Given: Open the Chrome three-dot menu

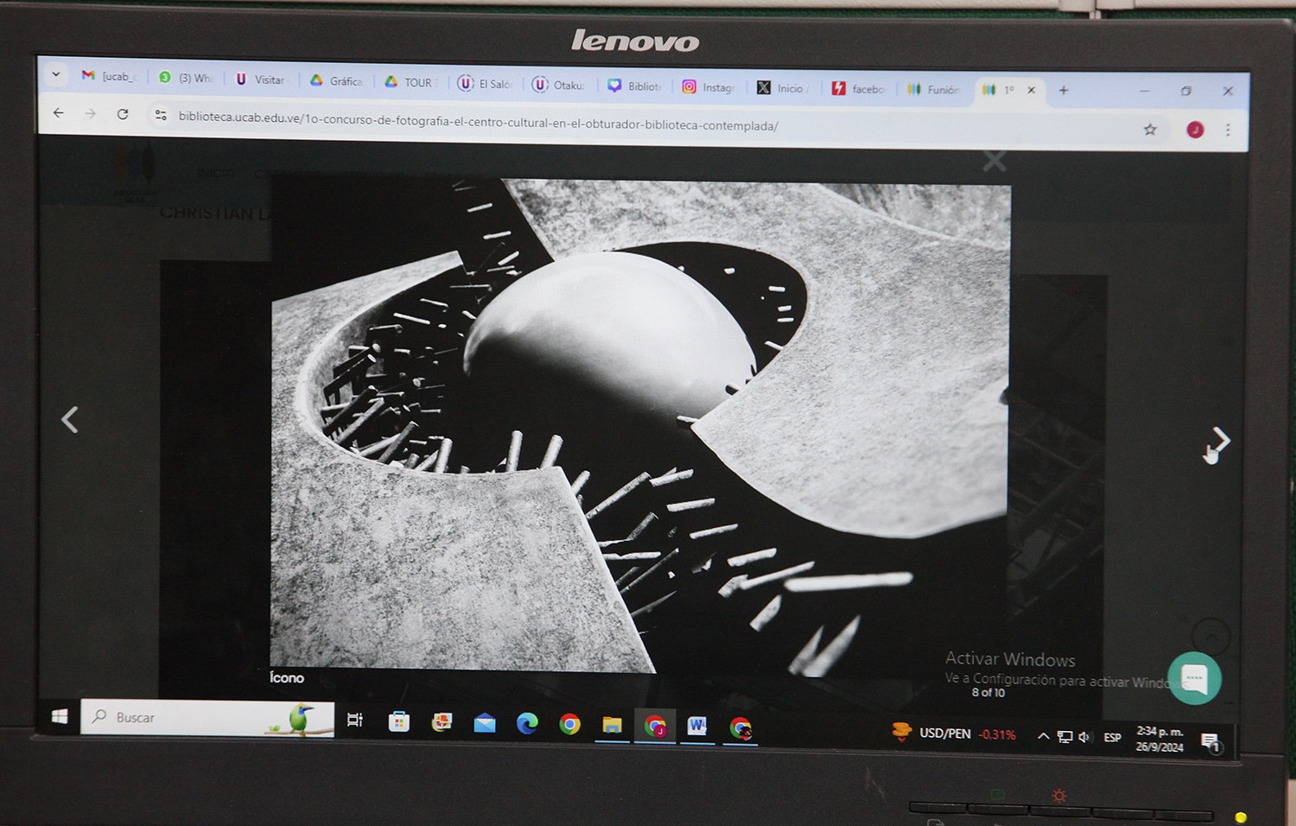Looking at the screenshot, I should pyautogui.click(x=1228, y=130).
